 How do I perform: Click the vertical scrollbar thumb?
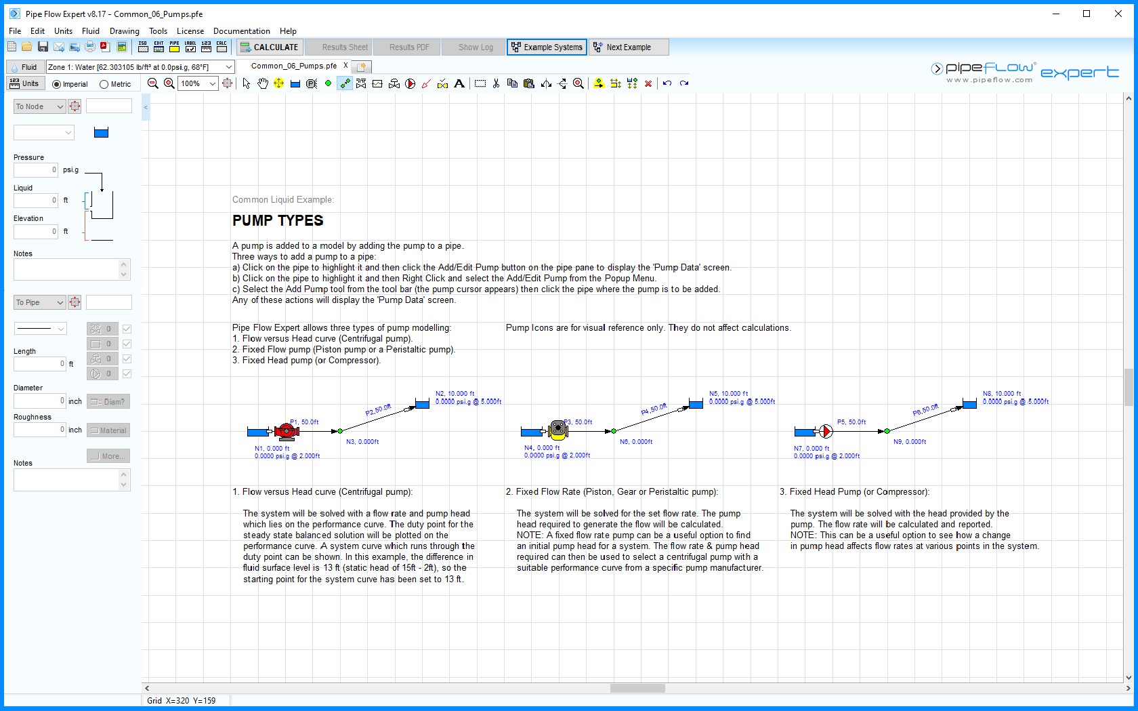[x=1129, y=387]
